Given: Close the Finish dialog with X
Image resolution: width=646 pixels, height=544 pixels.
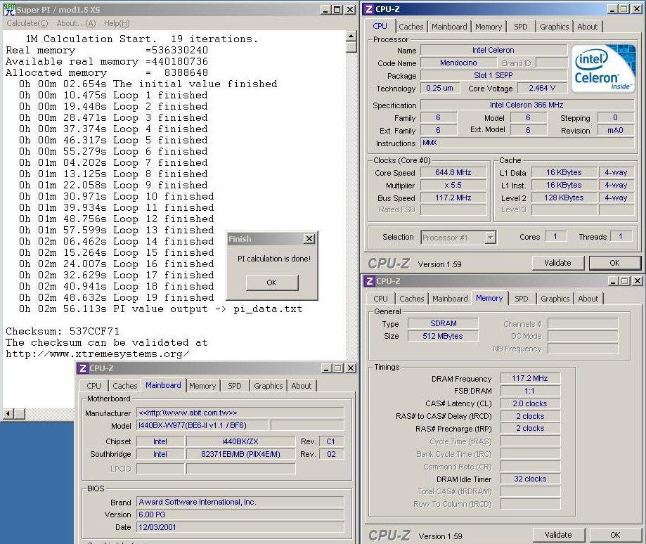Looking at the screenshot, I should (x=309, y=239).
